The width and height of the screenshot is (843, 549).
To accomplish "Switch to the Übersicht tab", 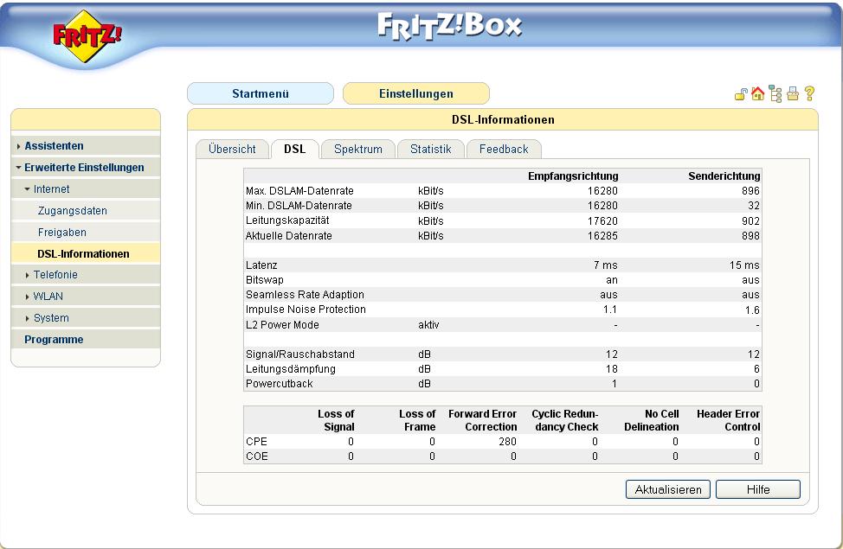I will (232, 150).
